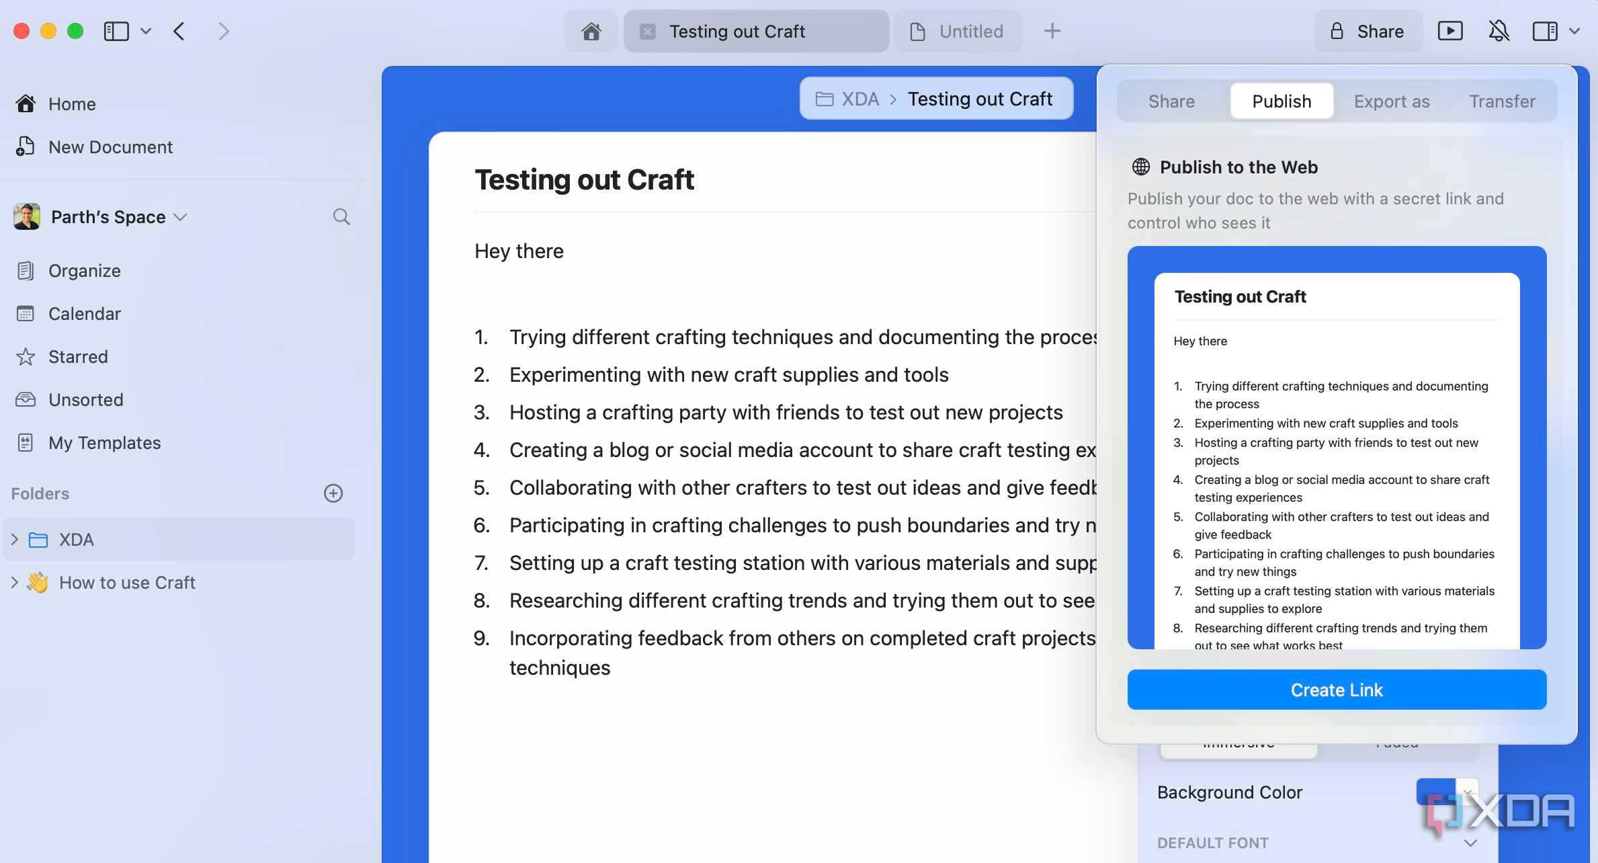This screenshot has height=863, width=1598.
Task: Toggle the right panel icon
Action: tap(1545, 31)
